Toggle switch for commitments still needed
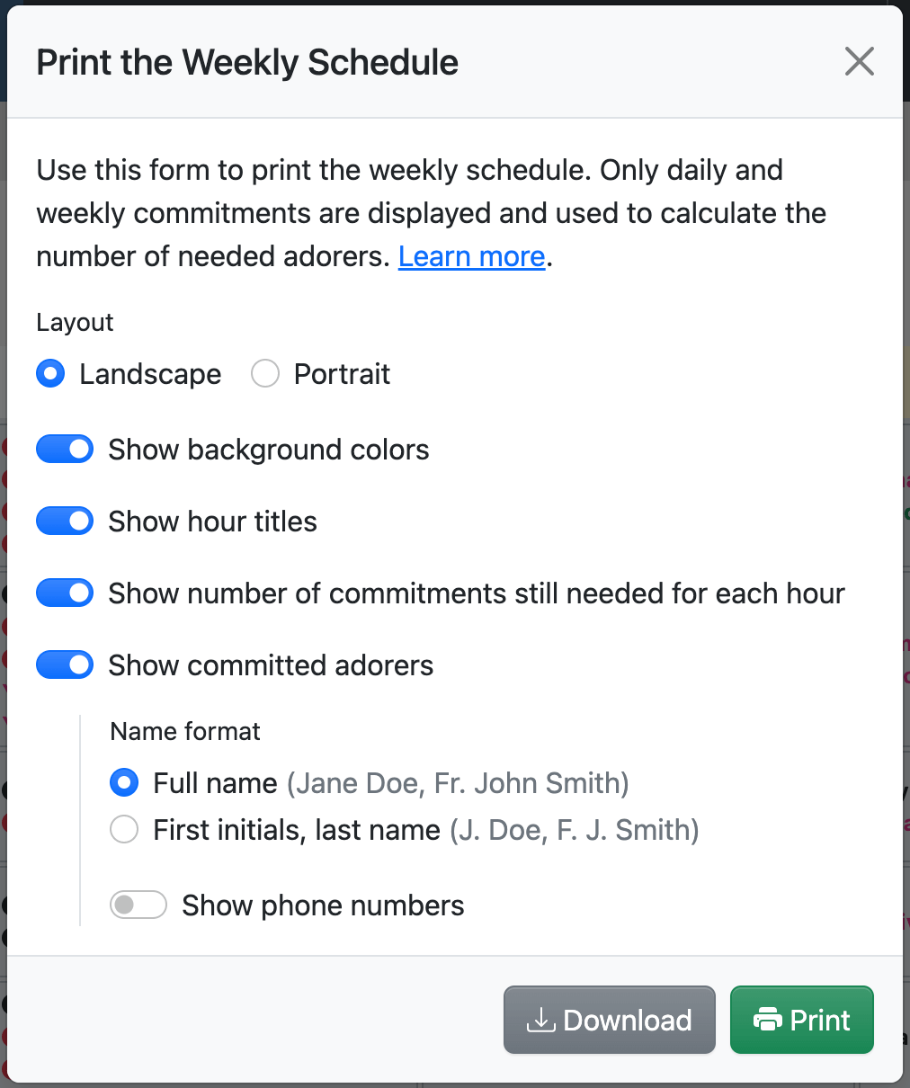 tap(65, 593)
